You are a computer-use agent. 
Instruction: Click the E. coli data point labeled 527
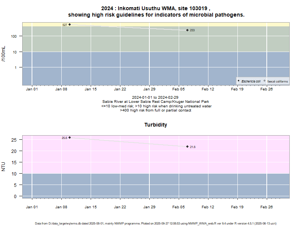tap(70, 24)
